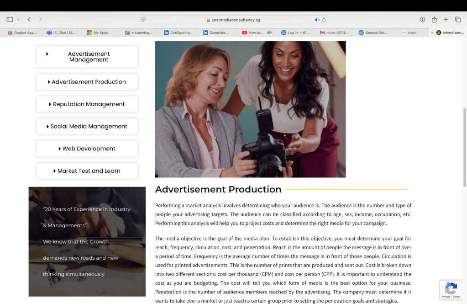Expand the Advertisement Management section
The image size is (467, 304).
87,57
